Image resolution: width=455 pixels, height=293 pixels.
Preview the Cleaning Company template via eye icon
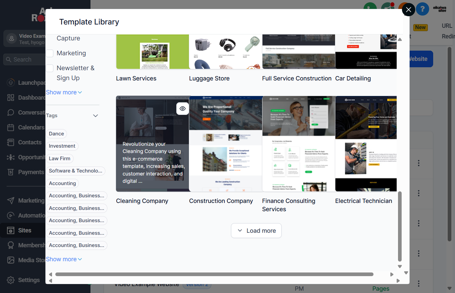(x=183, y=109)
